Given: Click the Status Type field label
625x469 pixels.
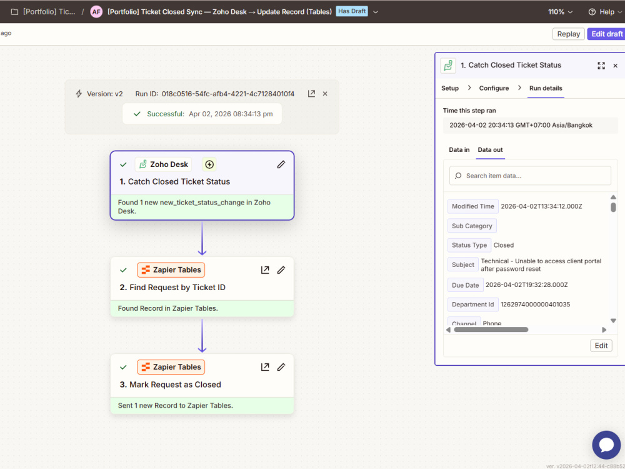Looking at the screenshot, I should 469,245.
